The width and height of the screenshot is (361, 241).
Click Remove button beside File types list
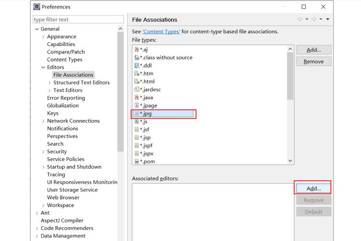coord(313,62)
